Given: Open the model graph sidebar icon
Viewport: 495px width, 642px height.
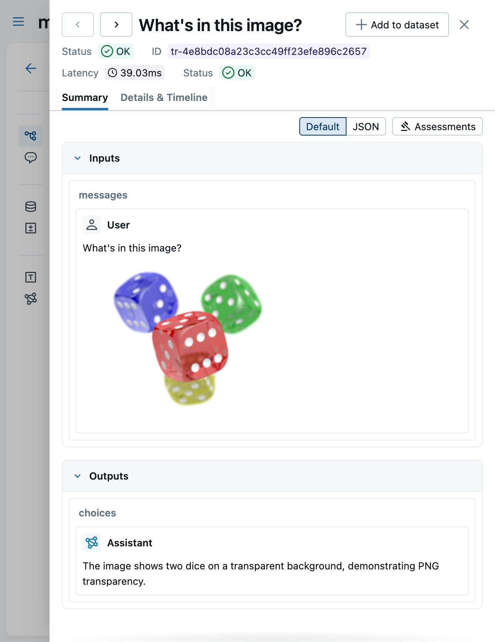Looking at the screenshot, I should [x=31, y=299].
